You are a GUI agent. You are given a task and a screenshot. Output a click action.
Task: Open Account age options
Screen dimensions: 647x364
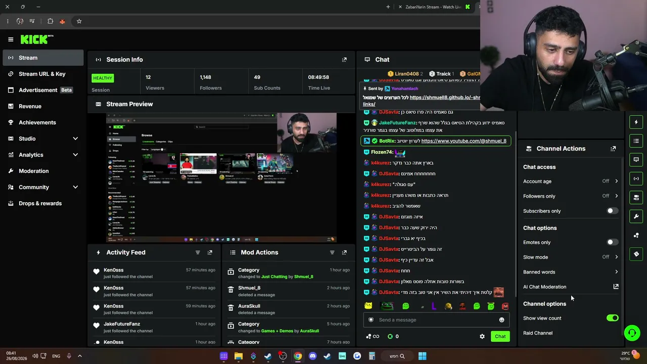point(571,181)
